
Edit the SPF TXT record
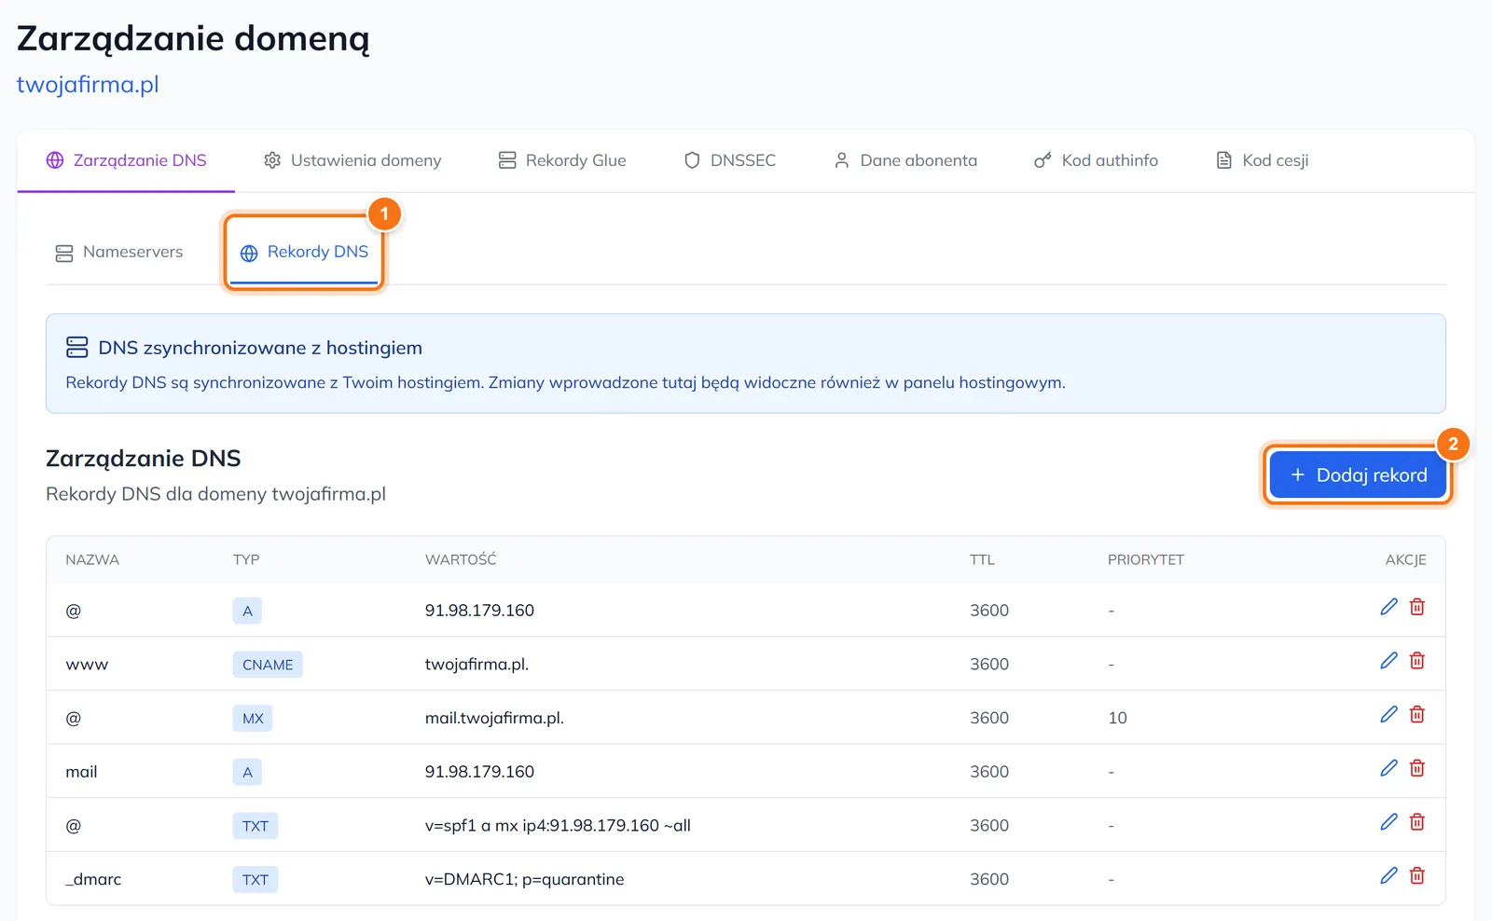pyautogui.click(x=1388, y=822)
